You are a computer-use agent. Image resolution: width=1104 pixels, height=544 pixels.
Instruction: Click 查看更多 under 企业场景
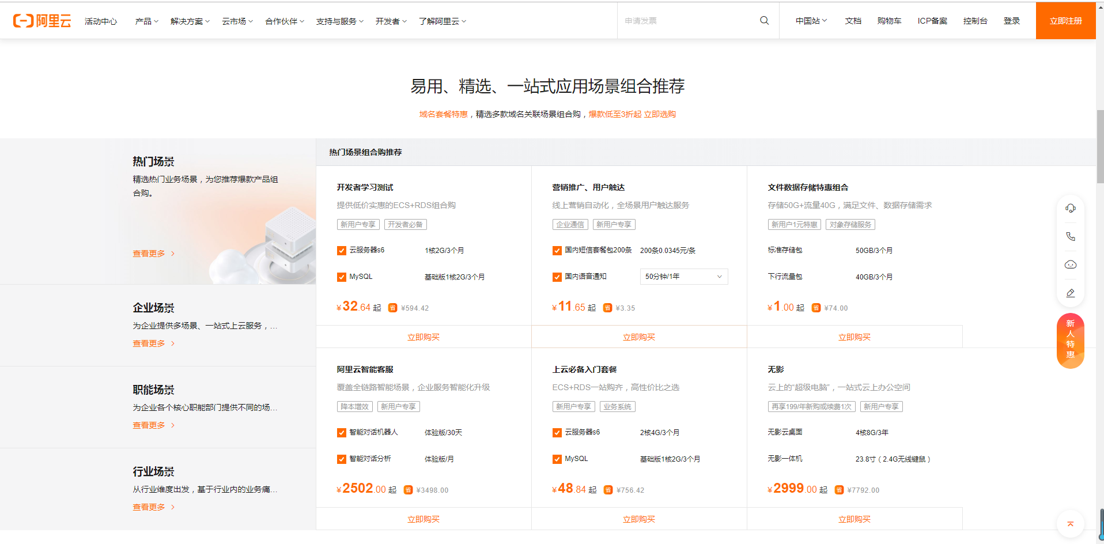(x=153, y=343)
